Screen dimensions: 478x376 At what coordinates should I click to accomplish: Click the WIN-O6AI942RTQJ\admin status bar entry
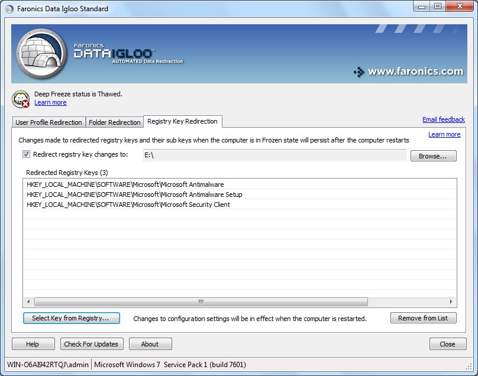[48, 365]
